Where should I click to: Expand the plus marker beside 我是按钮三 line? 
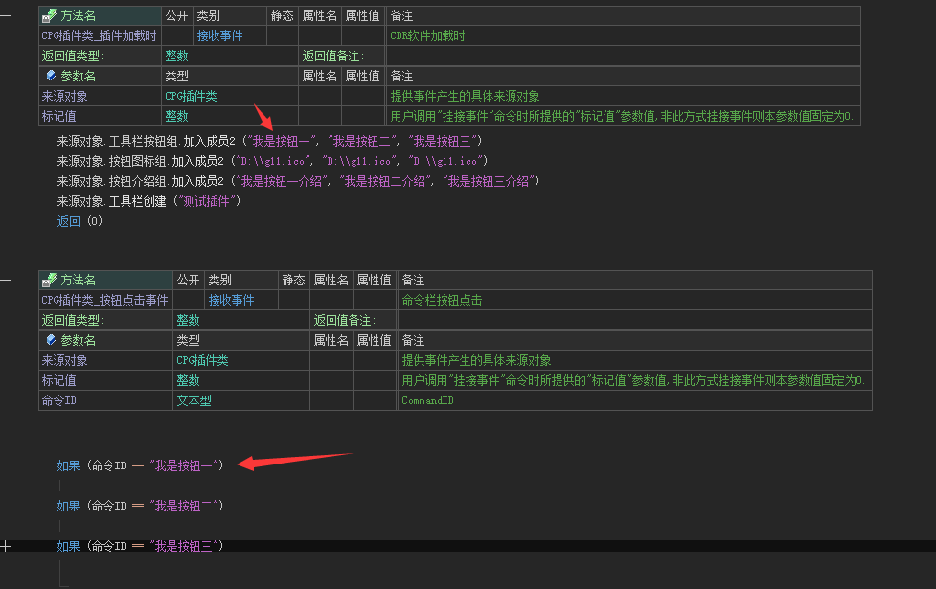[x=8, y=546]
